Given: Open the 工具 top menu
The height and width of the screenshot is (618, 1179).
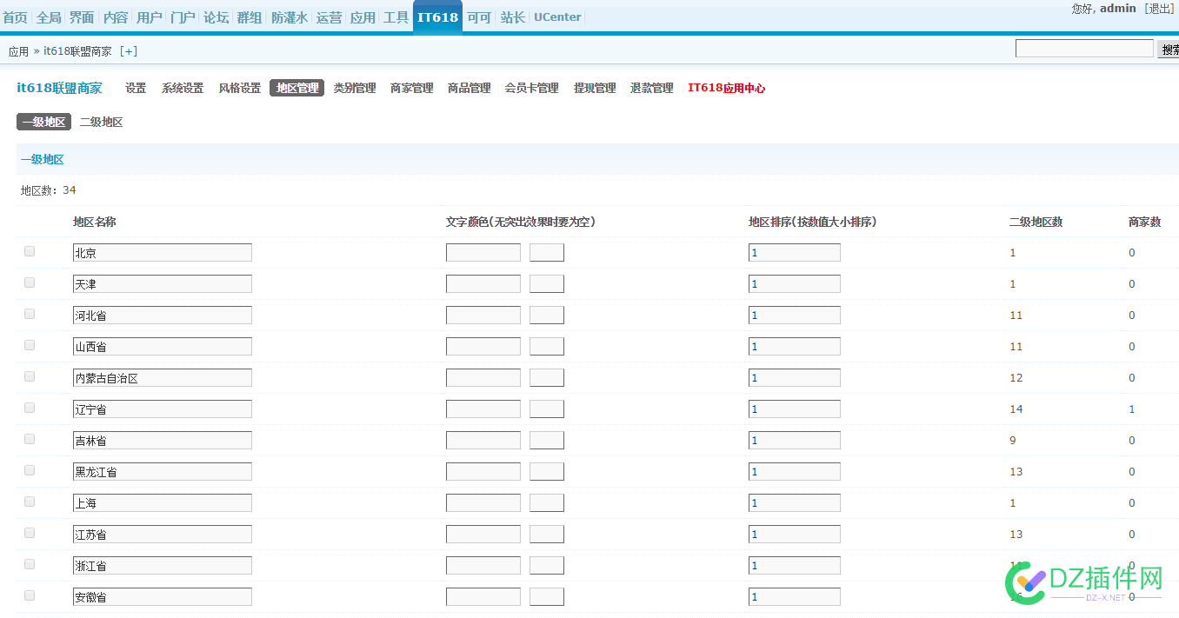Looking at the screenshot, I should pyautogui.click(x=396, y=17).
